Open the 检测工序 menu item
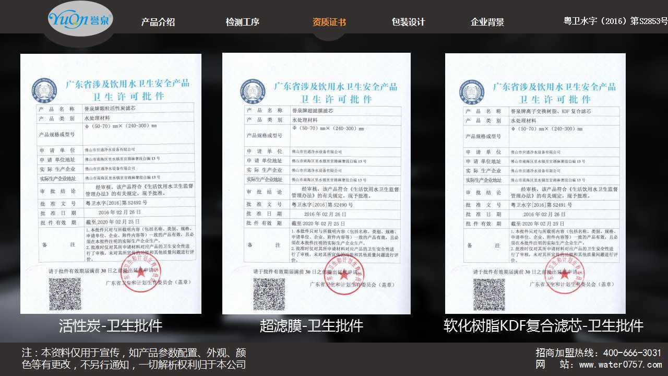Image resolution: width=668 pixels, height=376 pixels. (x=243, y=22)
